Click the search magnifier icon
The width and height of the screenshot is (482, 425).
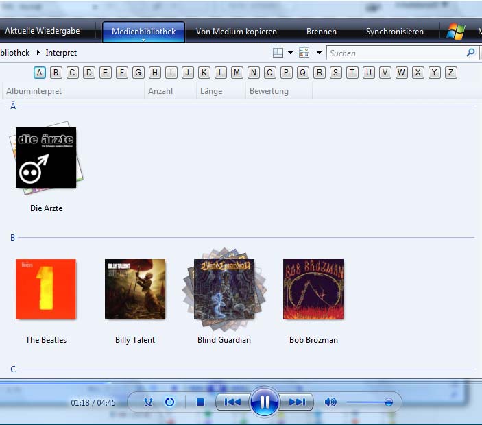470,53
